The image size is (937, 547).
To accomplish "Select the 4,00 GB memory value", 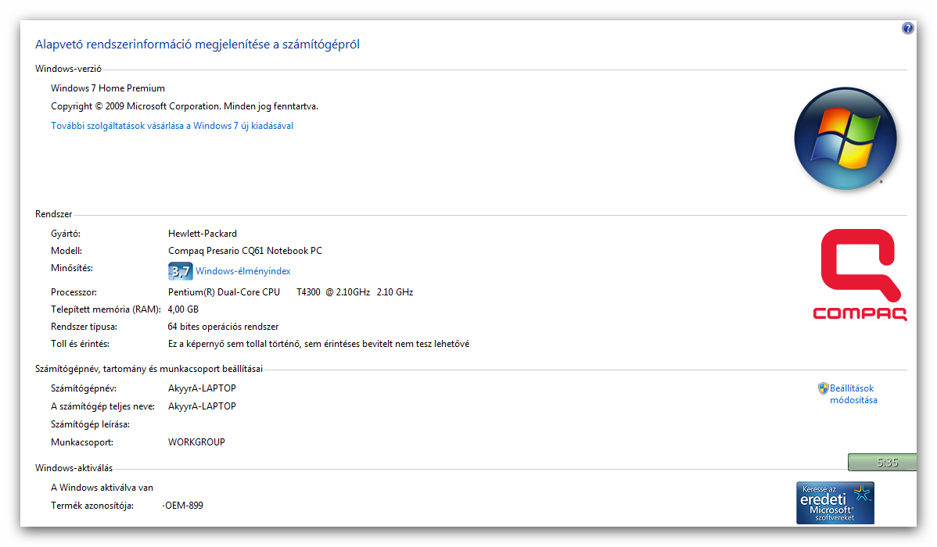I will click(x=183, y=309).
